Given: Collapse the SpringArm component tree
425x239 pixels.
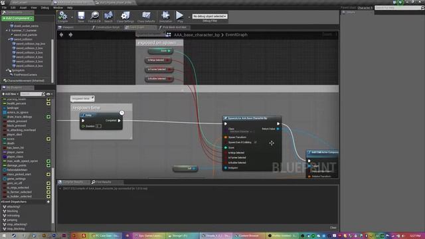Looking at the screenshot, I should [7, 70].
